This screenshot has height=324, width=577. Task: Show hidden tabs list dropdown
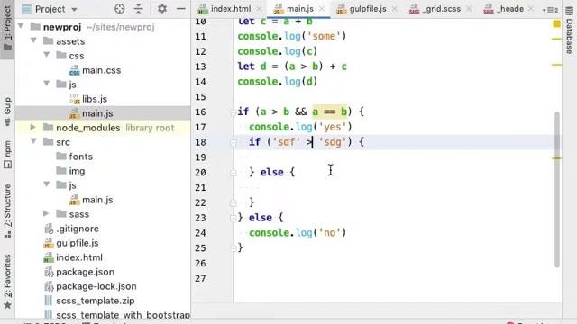pyautogui.click(x=551, y=10)
